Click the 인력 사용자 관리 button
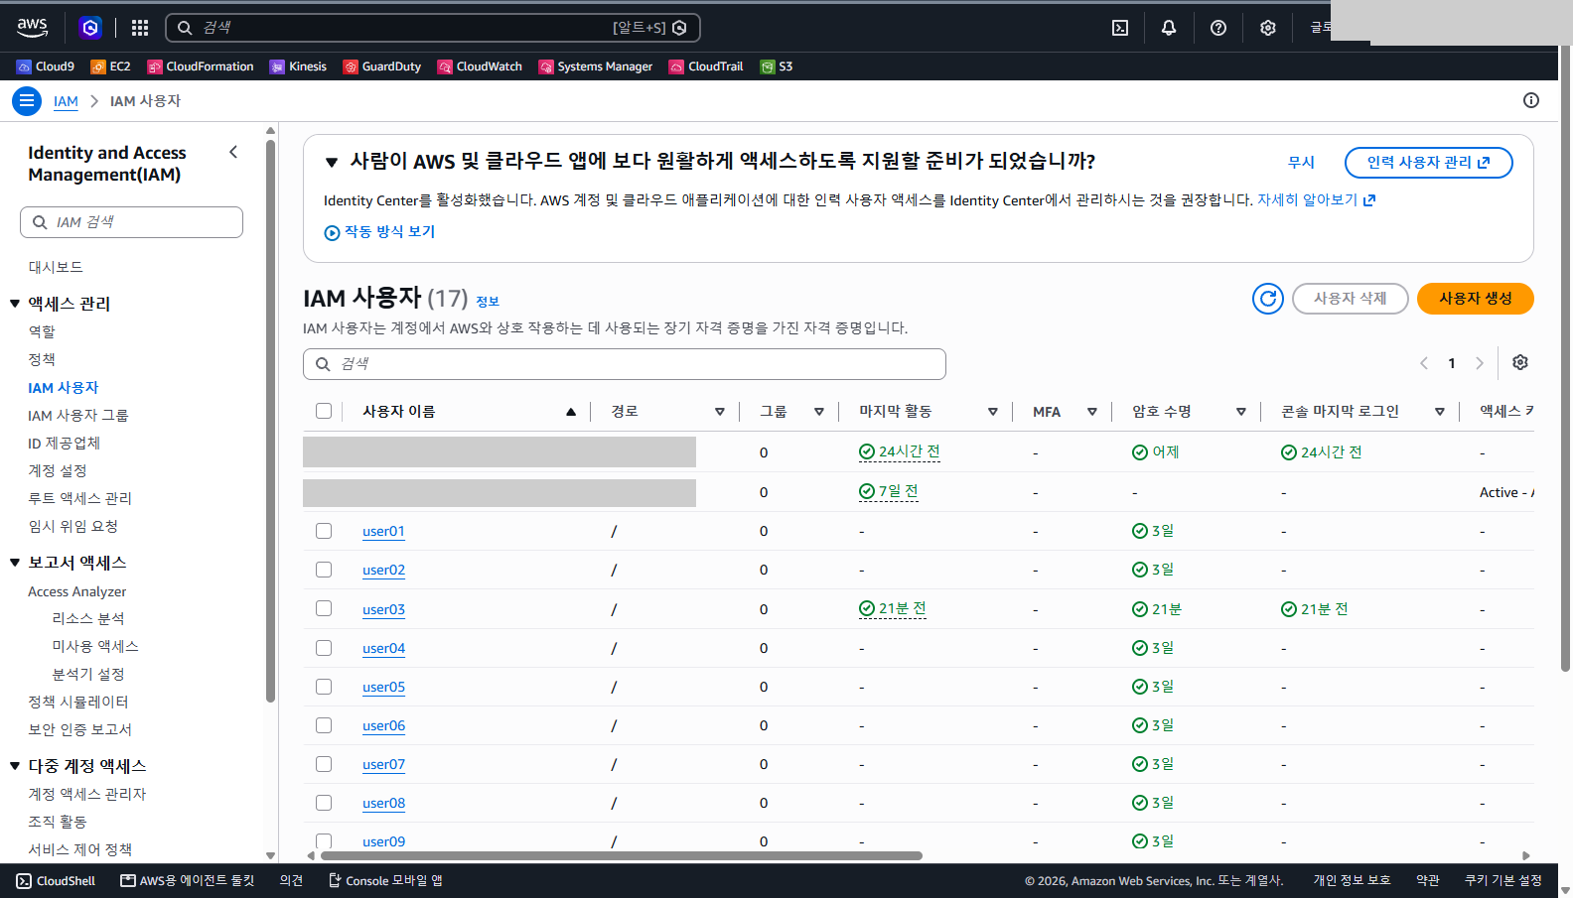The height and width of the screenshot is (898, 1573). [1429, 163]
